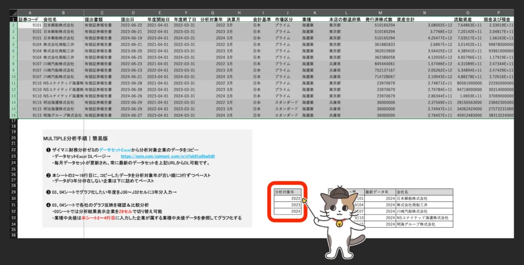Image resolution: width=524 pixels, height=265 pixels.
Task: Select row header 17
Action: (x=13, y=121)
